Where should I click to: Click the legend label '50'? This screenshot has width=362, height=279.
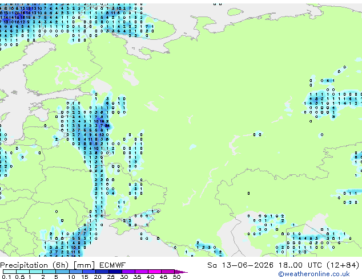(176, 277)
